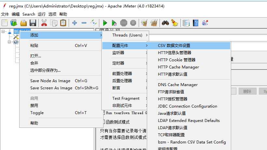Choose 粘贴 from context menu
This screenshot has width=267, height=150.
61,46
